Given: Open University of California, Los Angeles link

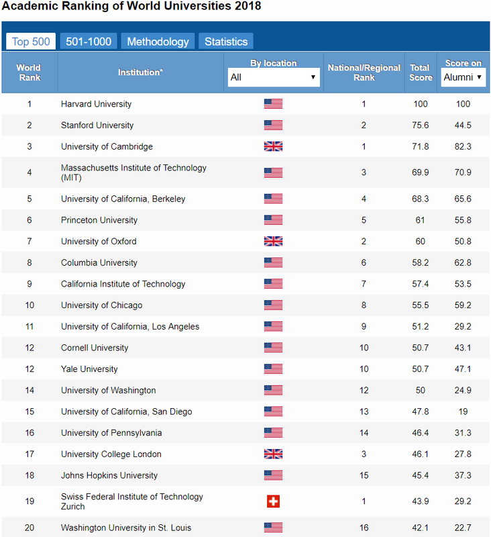Looking at the screenshot, I should coord(130,326).
